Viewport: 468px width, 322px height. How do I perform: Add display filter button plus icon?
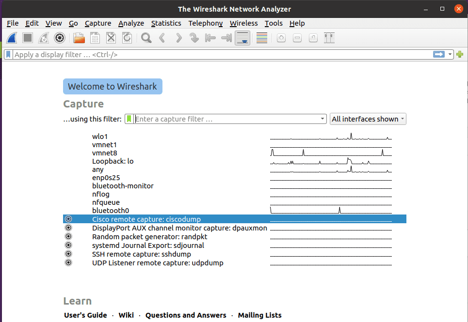click(x=460, y=55)
